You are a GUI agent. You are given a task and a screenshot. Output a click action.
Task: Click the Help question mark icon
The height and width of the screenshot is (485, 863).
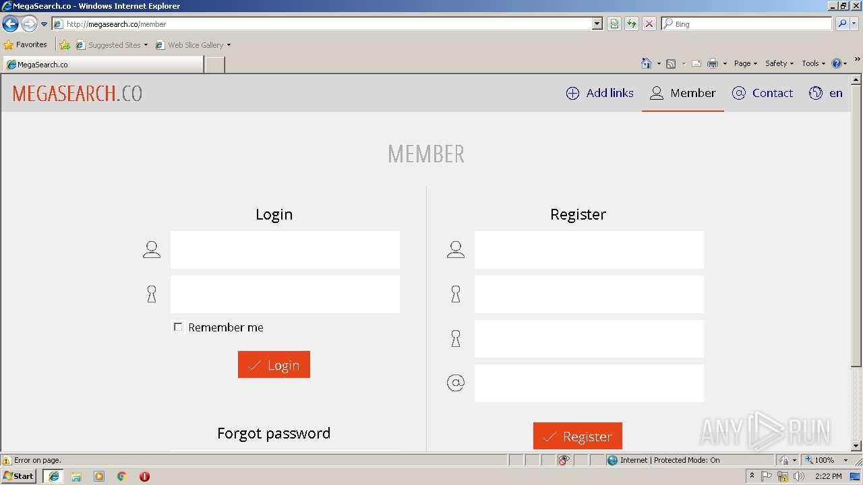tap(837, 63)
